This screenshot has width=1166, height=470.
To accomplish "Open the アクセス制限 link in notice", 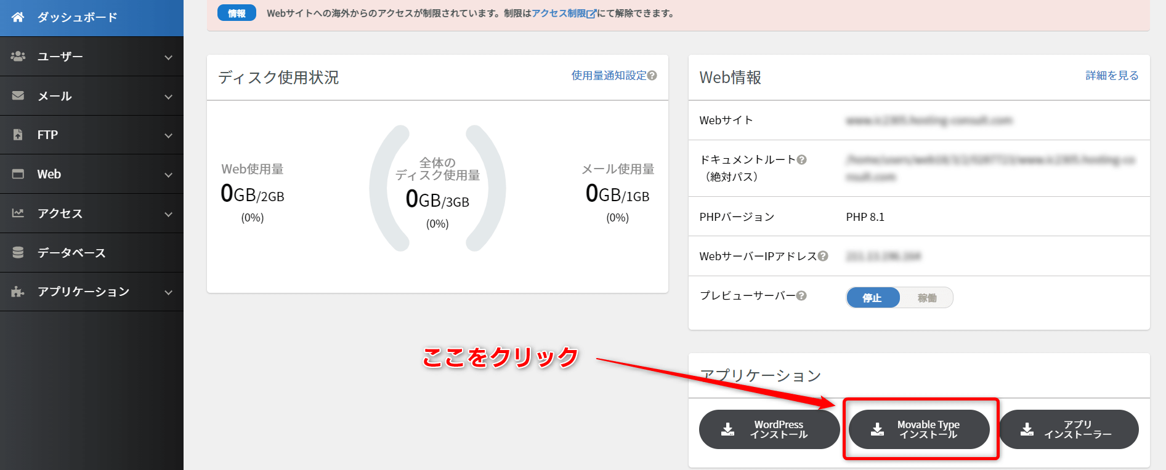I will (x=559, y=14).
